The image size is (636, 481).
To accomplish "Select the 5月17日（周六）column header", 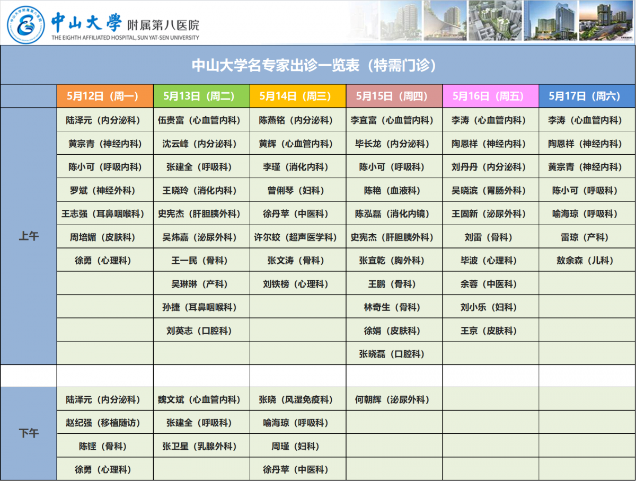I will click(587, 96).
